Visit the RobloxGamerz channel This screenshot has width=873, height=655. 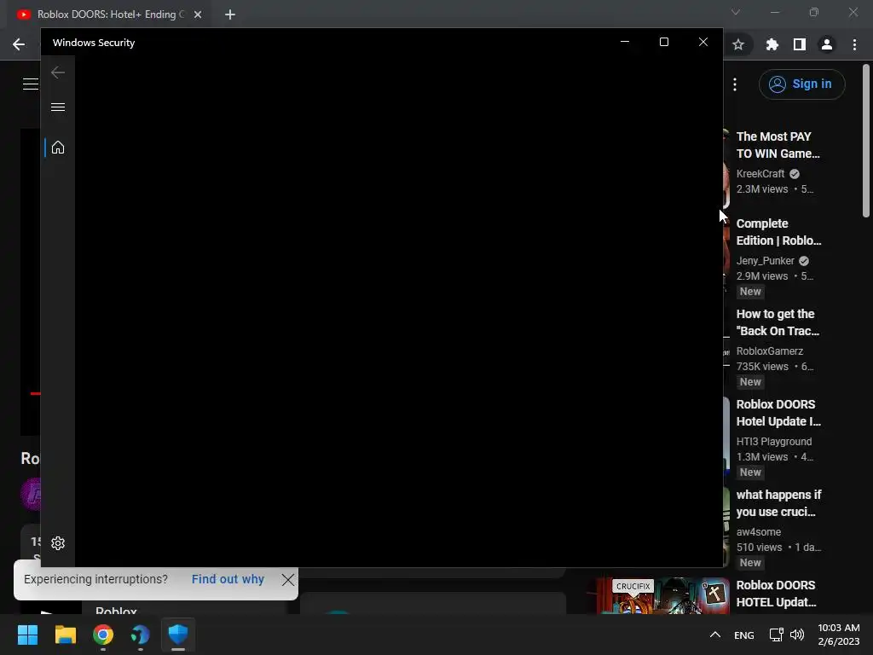pos(770,351)
